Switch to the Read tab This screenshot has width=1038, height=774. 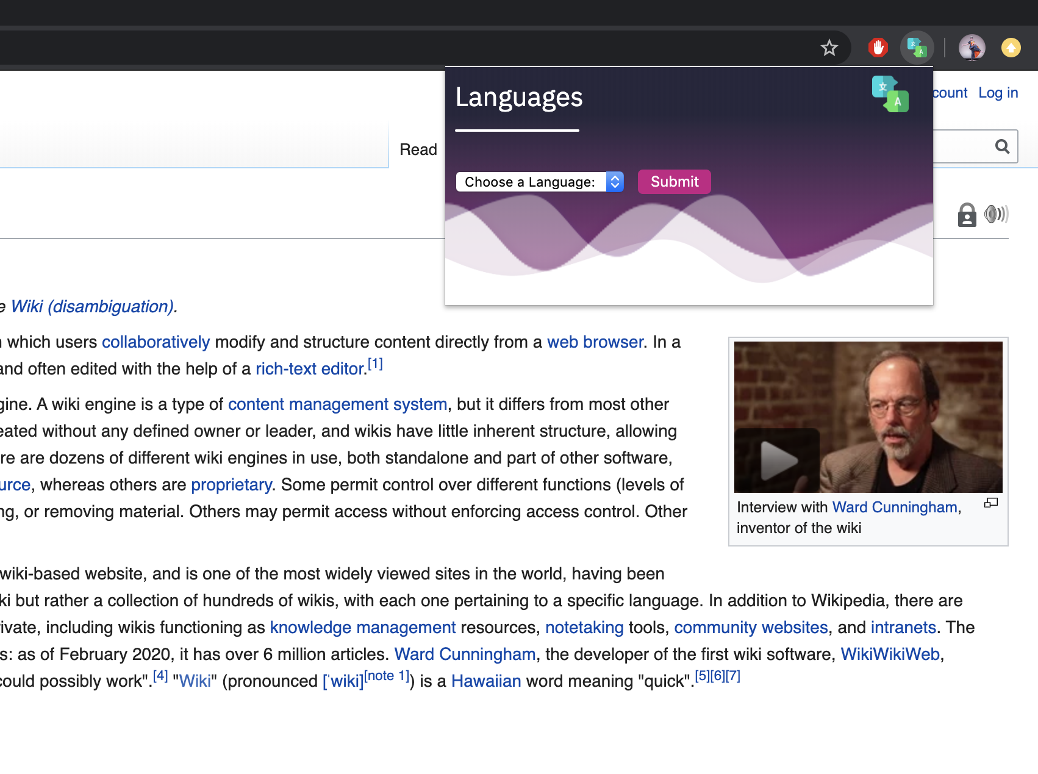coord(418,149)
